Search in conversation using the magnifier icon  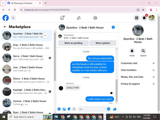click(x=143, y=51)
